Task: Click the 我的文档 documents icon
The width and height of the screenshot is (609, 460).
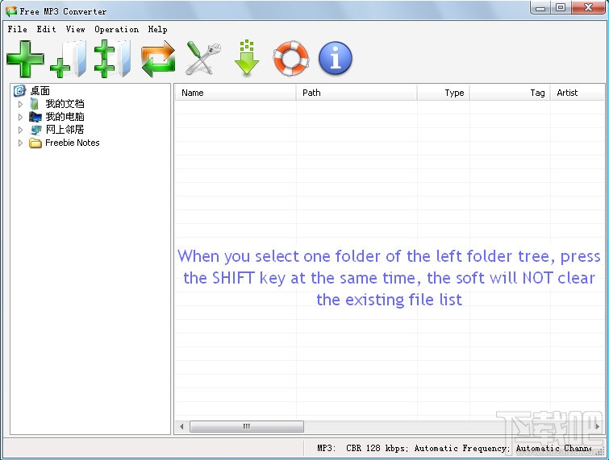Action: pyautogui.click(x=35, y=104)
